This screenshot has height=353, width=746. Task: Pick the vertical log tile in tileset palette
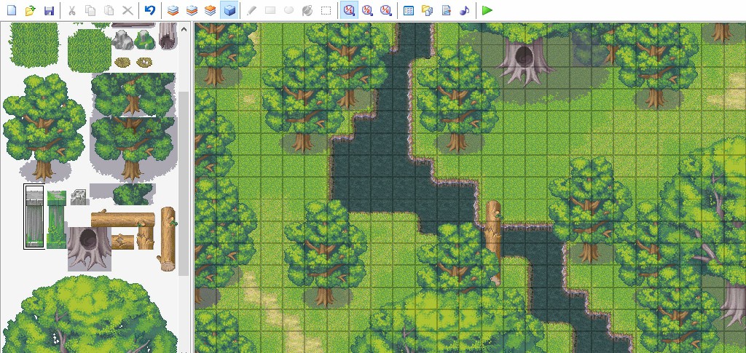[168, 239]
